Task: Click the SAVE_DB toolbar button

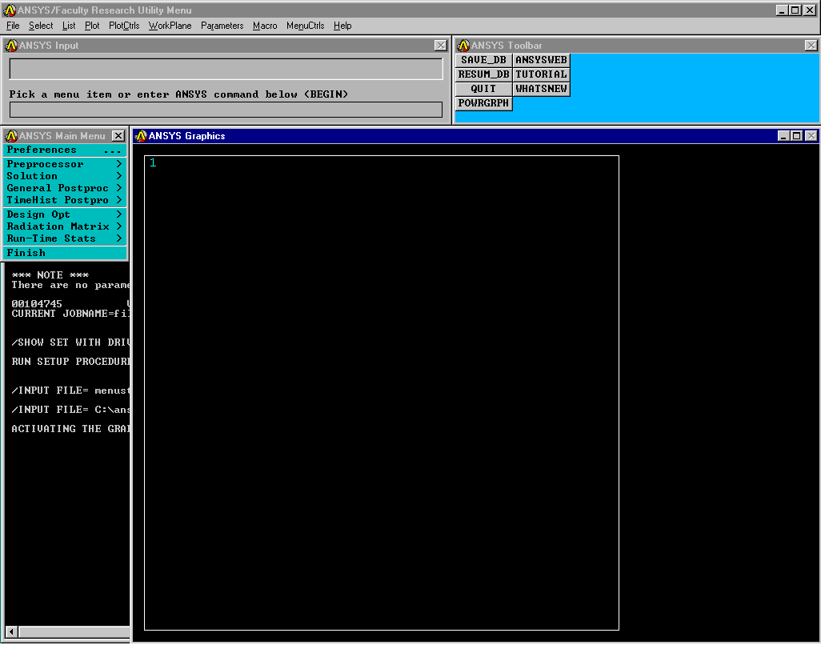Action: [483, 60]
